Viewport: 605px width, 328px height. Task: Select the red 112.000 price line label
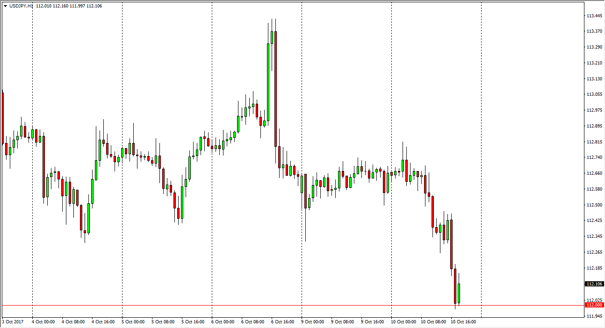tap(593, 305)
